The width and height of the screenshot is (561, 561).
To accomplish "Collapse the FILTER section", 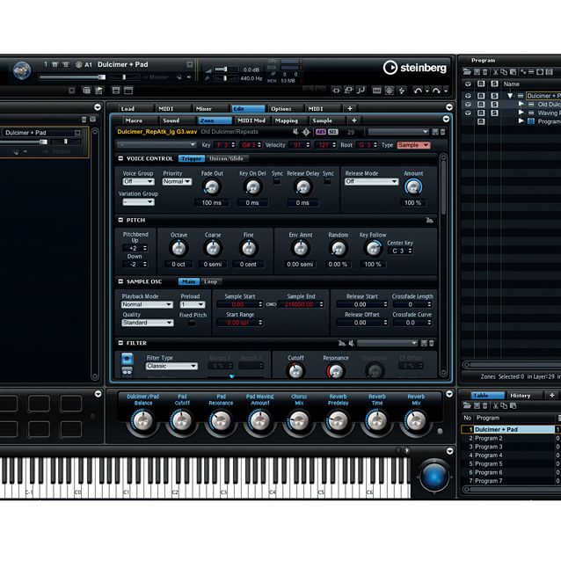I will click(x=120, y=343).
